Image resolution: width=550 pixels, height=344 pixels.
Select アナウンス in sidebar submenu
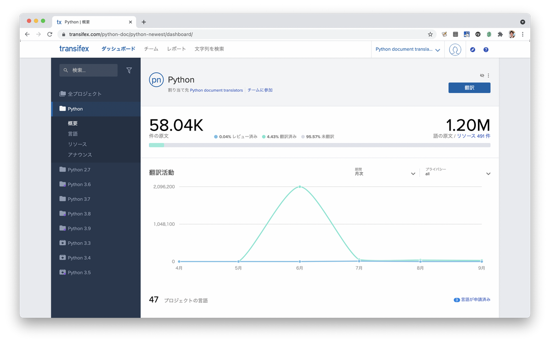(80, 155)
